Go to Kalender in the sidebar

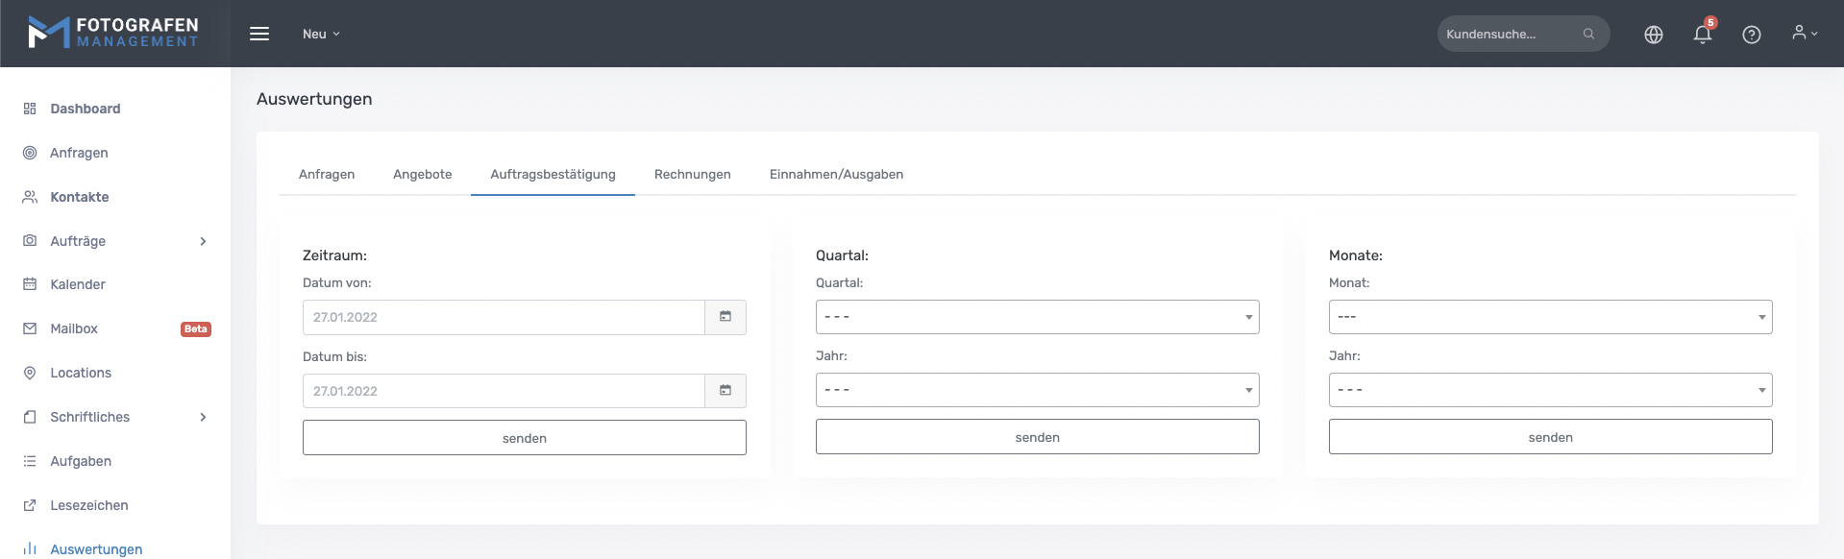78,284
